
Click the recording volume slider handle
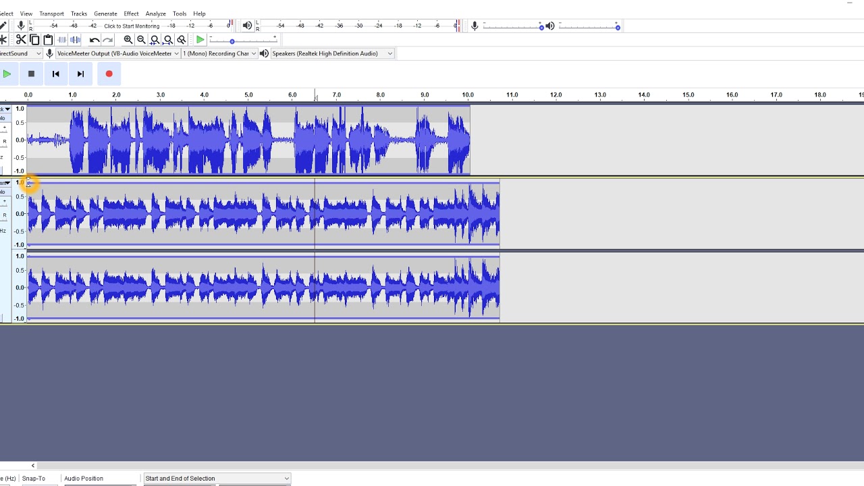(541, 26)
